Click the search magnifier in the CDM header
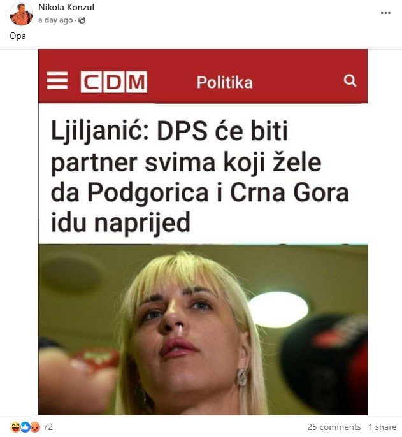402x437 pixels. (x=350, y=81)
